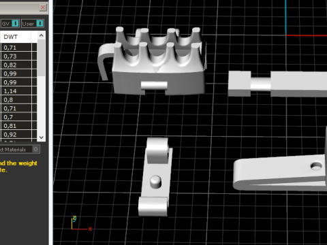Select the multi-prong setting model in the viewport

159,61
